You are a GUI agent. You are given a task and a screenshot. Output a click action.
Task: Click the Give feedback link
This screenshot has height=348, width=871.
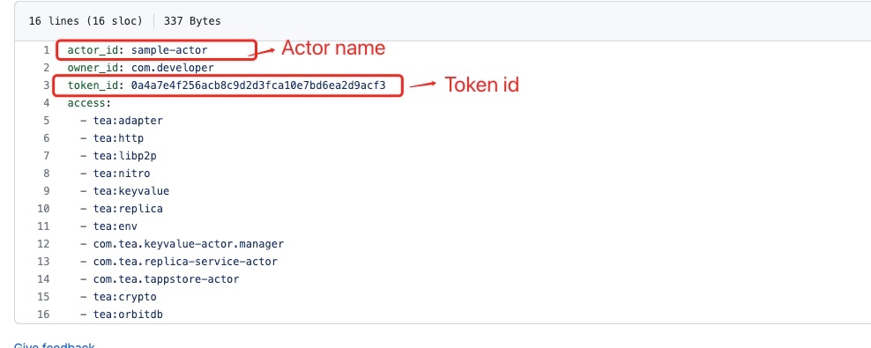tap(54, 345)
